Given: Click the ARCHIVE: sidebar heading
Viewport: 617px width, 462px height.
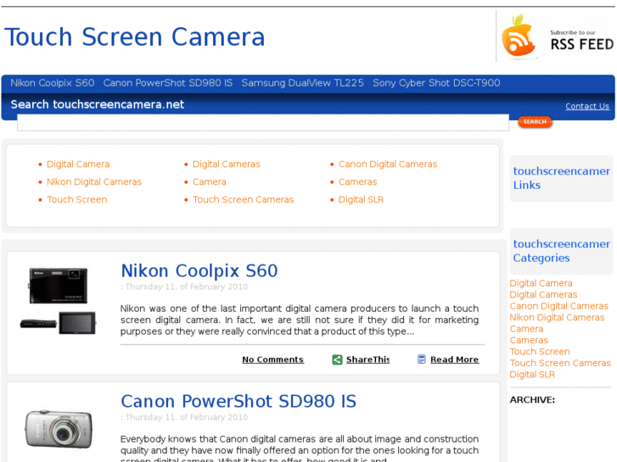Looking at the screenshot, I should (532, 400).
